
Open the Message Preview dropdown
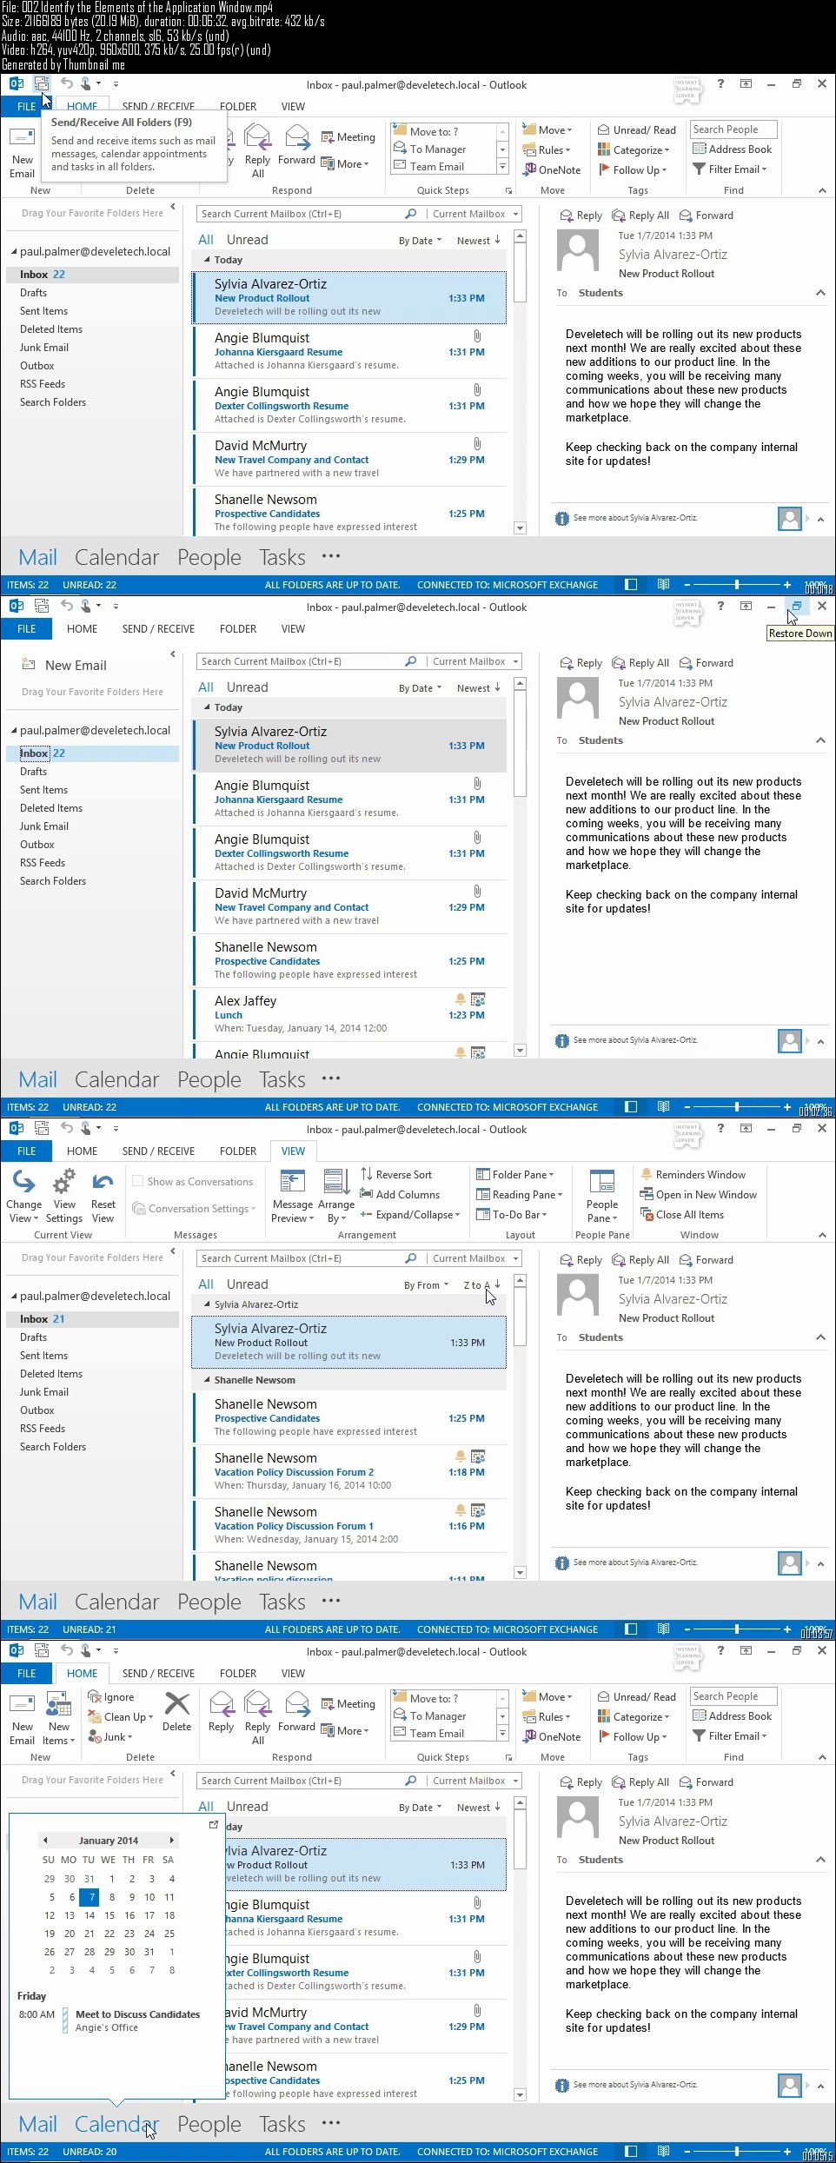(292, 1197)
